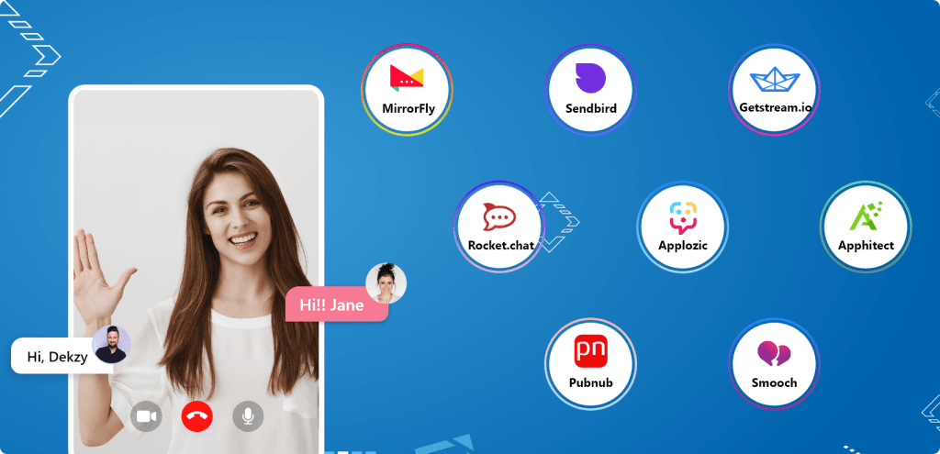Click the Smooch heart-shaped logo

[x=774, y=353]
